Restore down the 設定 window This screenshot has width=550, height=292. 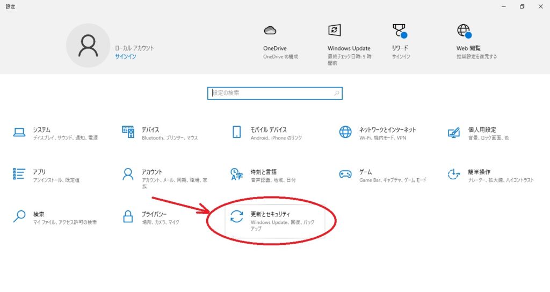[522, 6]
